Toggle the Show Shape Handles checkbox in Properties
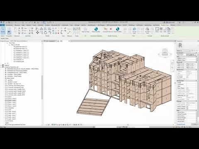 click(x=187, y=88)
